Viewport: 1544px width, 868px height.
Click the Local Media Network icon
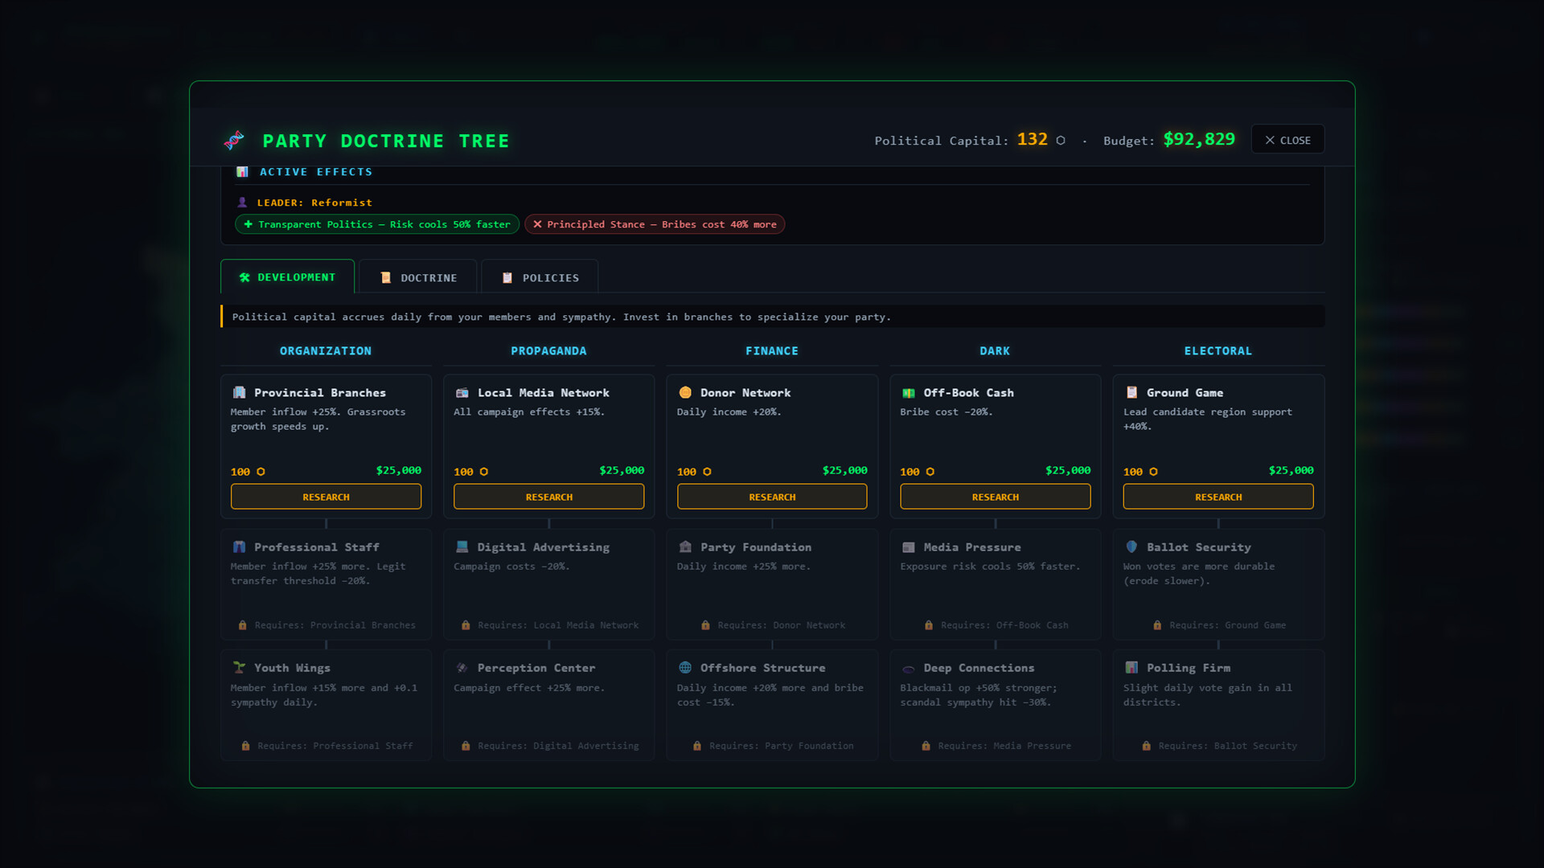pos(462,393)
